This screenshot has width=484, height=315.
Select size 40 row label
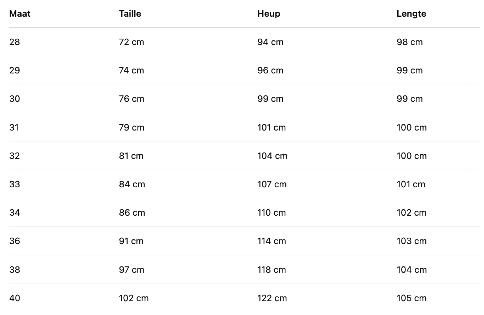15,298
